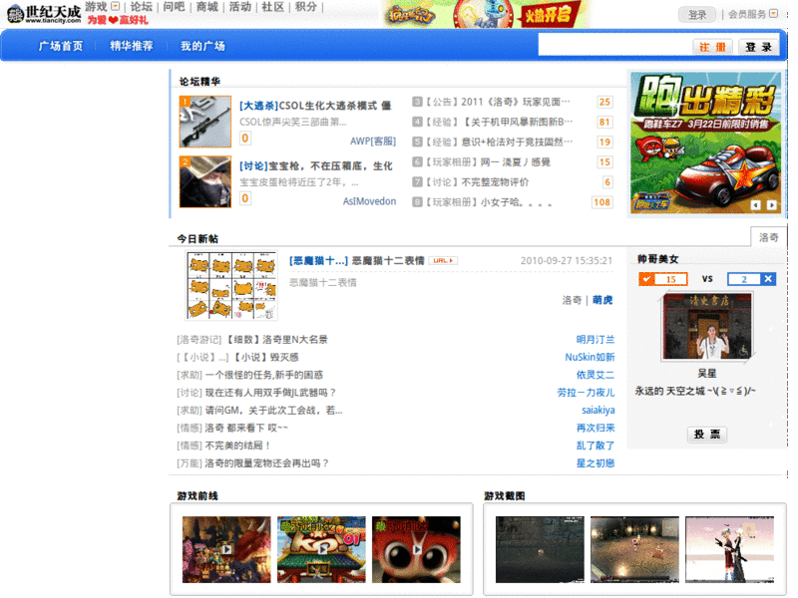Open 一个很怪的任务,新手的困惑 post
The width and height of the screenshot is (798, 598).
coord(264,375)
